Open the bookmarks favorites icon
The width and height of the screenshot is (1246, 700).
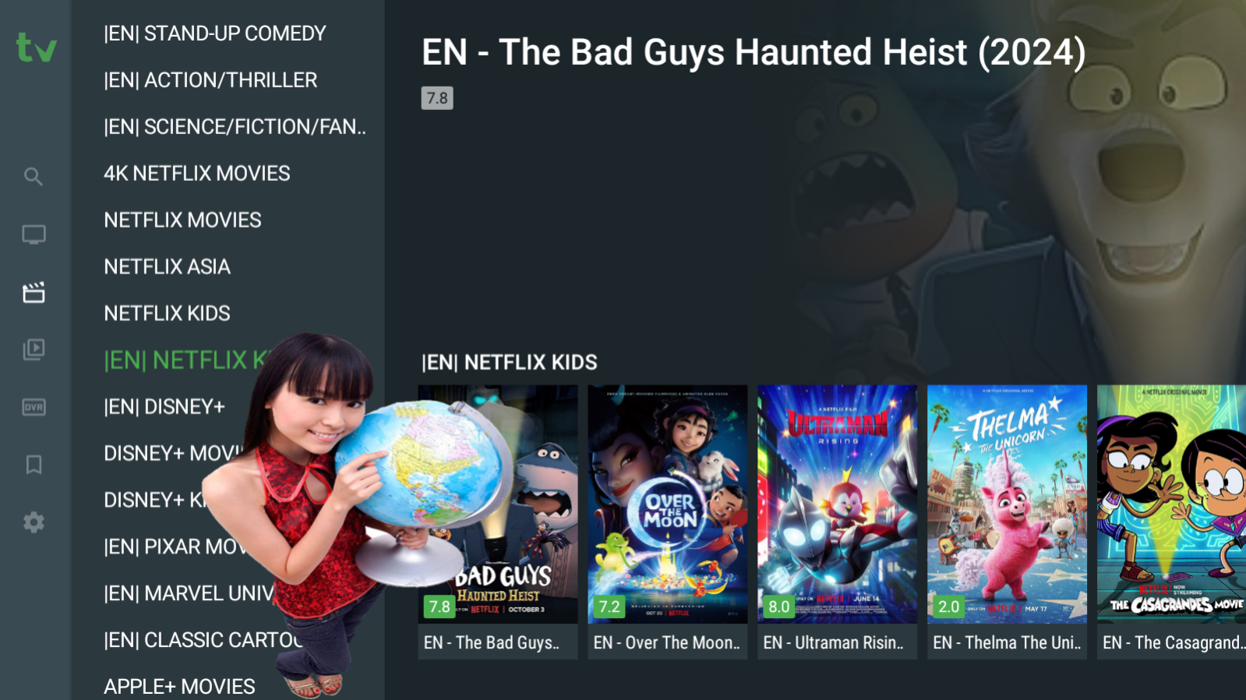pos(34,465)
